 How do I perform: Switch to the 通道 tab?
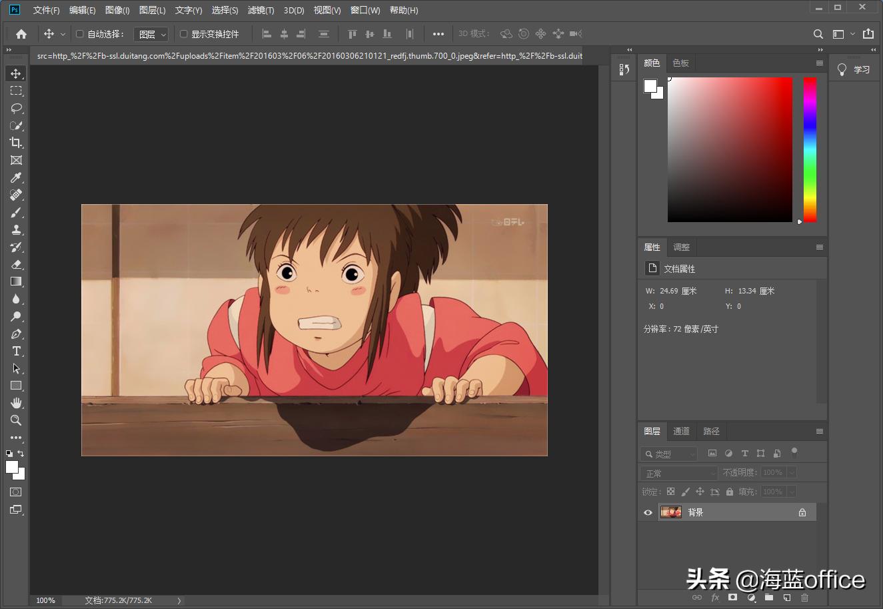681,431
